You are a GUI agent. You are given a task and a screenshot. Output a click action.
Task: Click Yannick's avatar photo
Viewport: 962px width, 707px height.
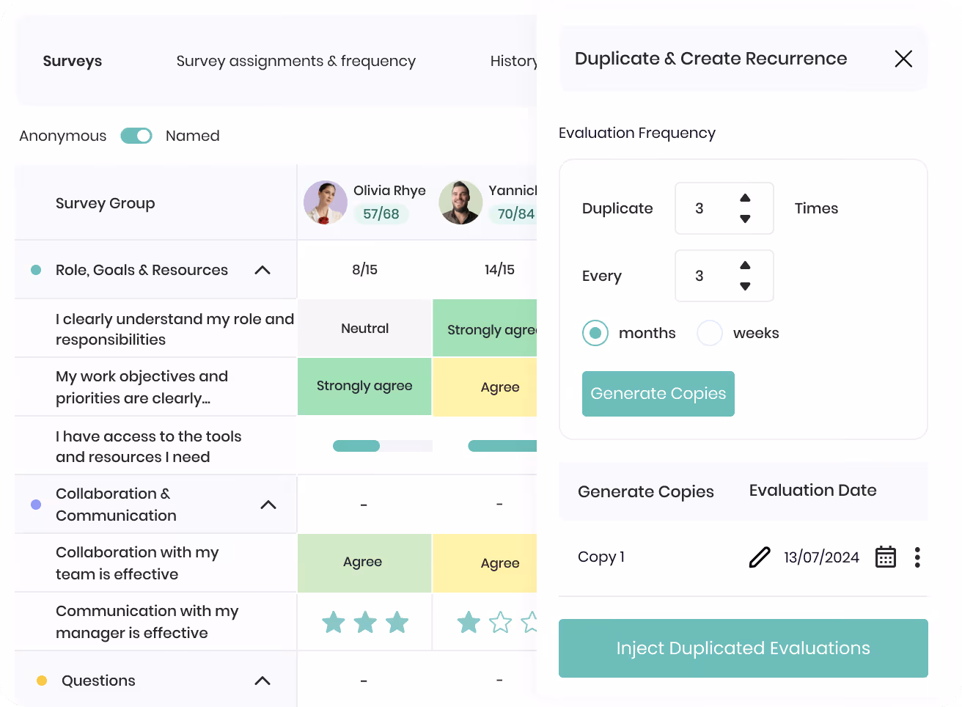pos(460,202)
